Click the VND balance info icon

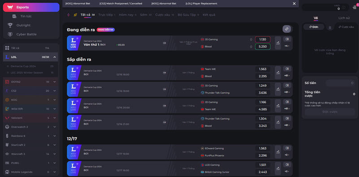(343, 8)
